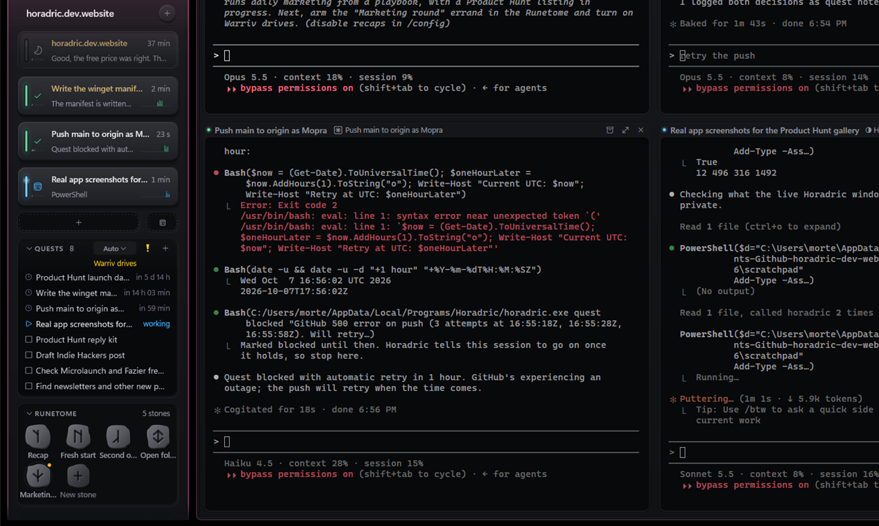Viewport: 879px width, 526px height.
Task: Click the red Error: Exit code 2 line
Action: (289, 206)
